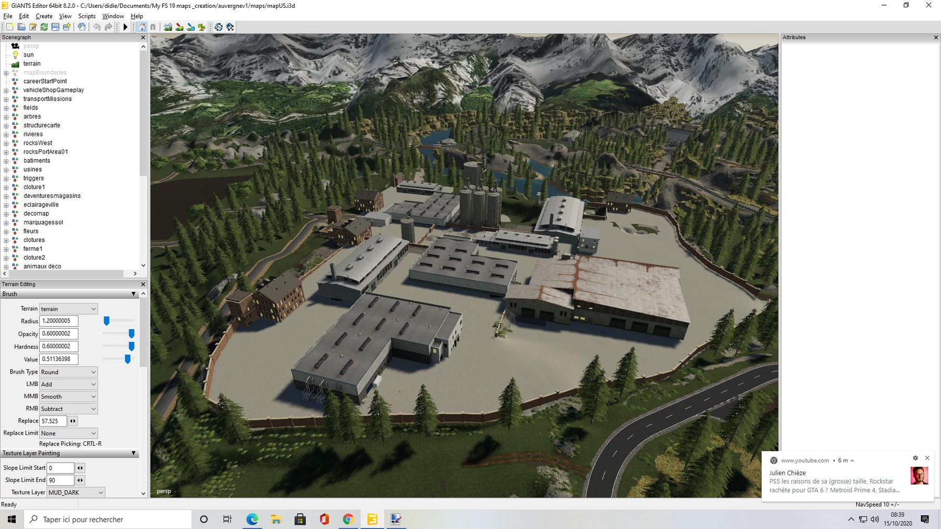The width and height of the screenshot is (941, 529).
Task: Open the Texture Layer MUD_DARK dropdown
Action: pos(76,492)
